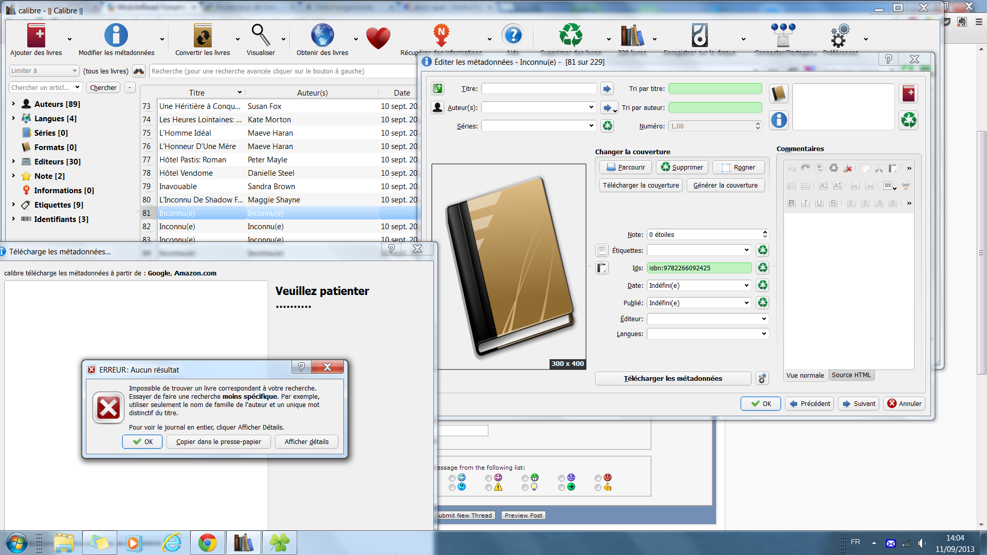Click the recycle icon beside Séries
This screenshot has width=987, height=555.
pos(608,126)
